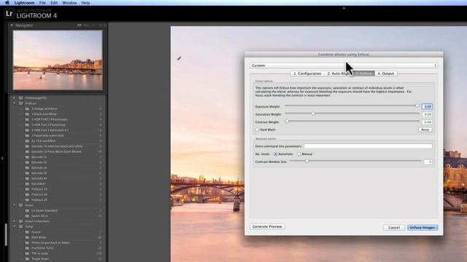Image resolution: width=467 pixels, height=262 pixels.
Task: Click the Generate Preview button
Action: point(267,226)
